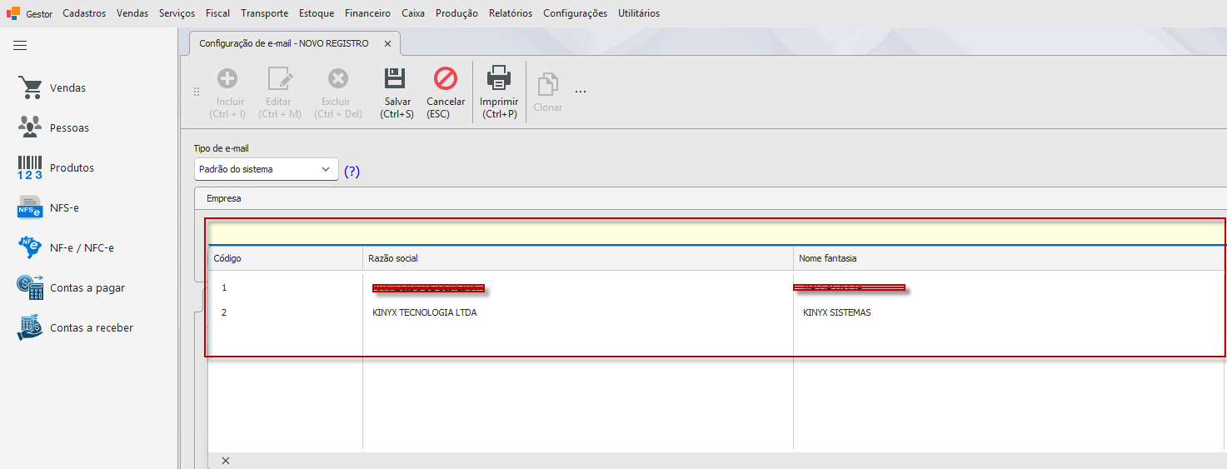
Task: Close the Configuração de e-mail tab
Action: 387,43
